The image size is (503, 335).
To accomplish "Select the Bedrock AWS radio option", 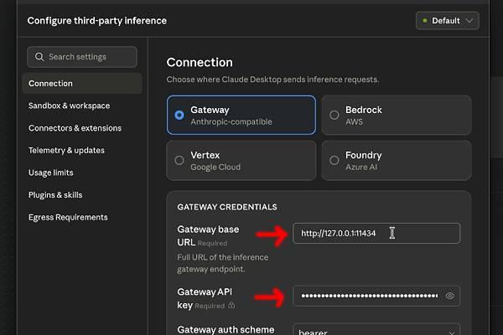I will tap(397, 115).
